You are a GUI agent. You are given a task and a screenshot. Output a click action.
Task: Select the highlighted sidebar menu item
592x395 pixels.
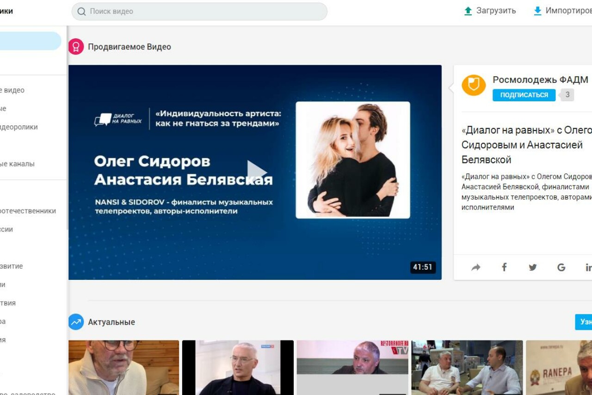pos(30,41)
